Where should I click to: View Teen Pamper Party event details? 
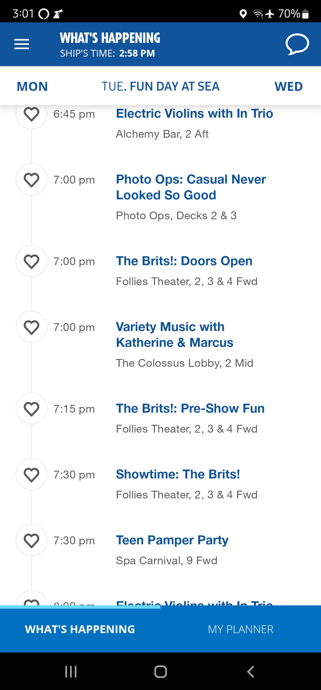[x=172, y=540]
